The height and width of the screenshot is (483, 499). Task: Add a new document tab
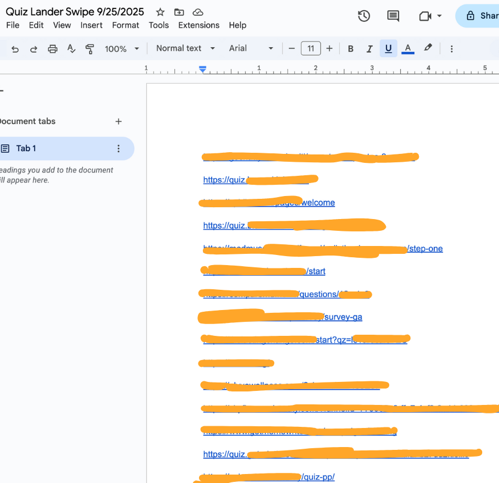118,121
